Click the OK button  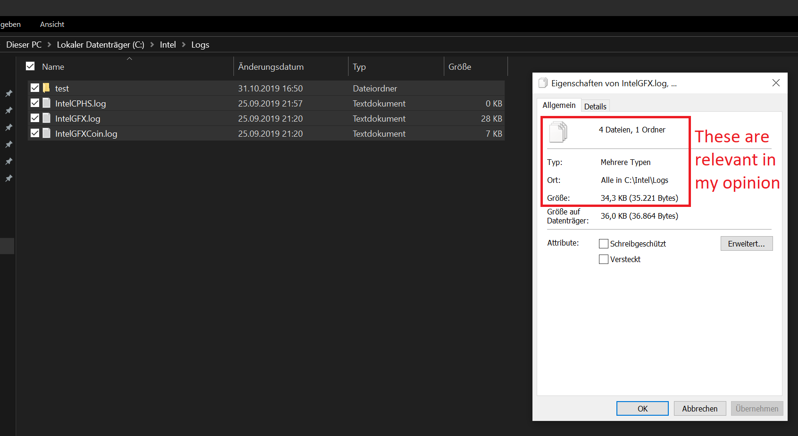point(642,409)
